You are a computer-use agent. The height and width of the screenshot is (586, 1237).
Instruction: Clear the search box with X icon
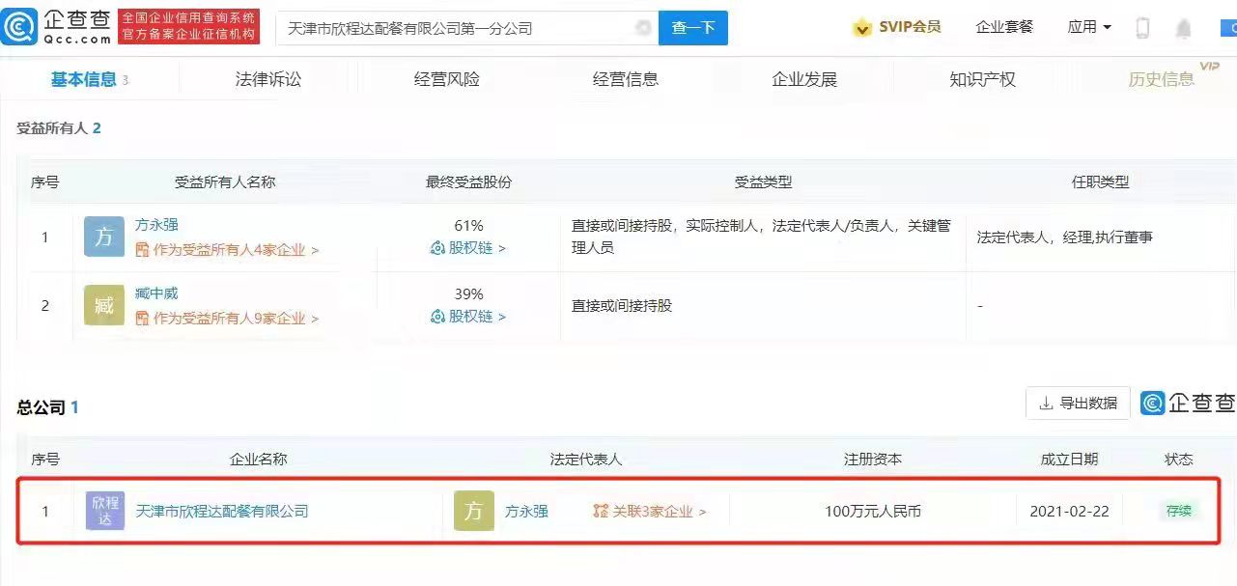pyautogui.click(x=644, y=28)
